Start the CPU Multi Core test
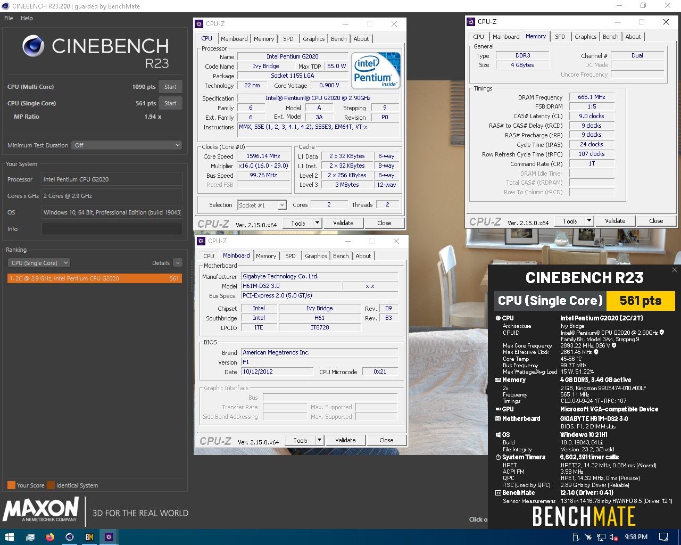 [170, 87]
